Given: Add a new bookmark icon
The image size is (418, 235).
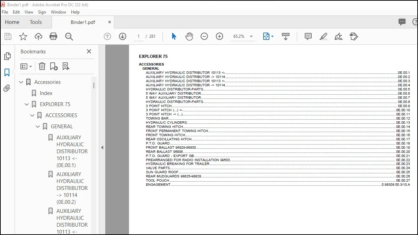Looking at the screenshot, I should click(54, 66).
